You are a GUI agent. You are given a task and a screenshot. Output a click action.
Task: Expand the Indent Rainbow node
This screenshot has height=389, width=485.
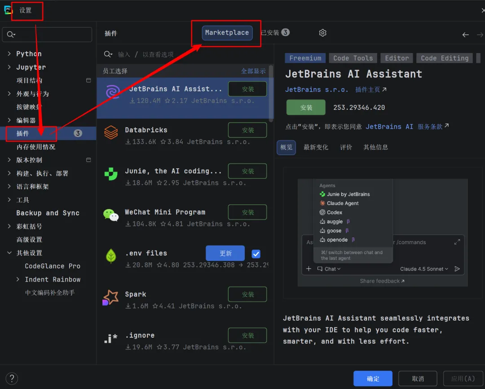point(18,279)
